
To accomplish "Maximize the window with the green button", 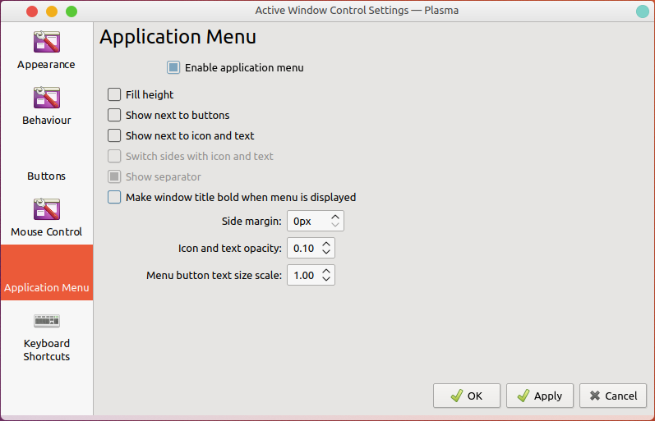I will 71,11.
